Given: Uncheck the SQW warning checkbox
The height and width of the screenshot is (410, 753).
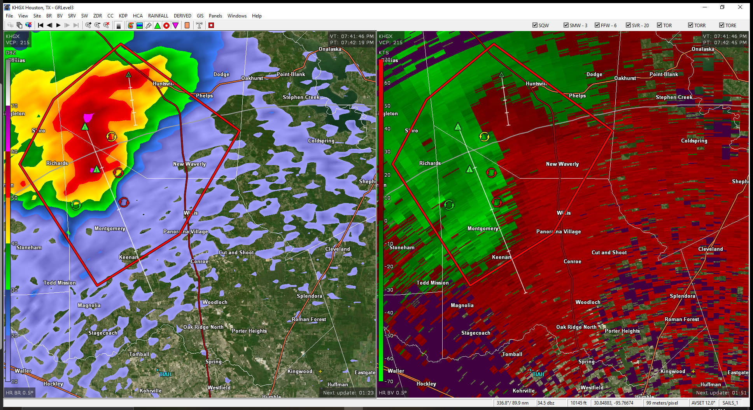Looking at the screenshot, I should pyautogui.click(x=535, y=25).
